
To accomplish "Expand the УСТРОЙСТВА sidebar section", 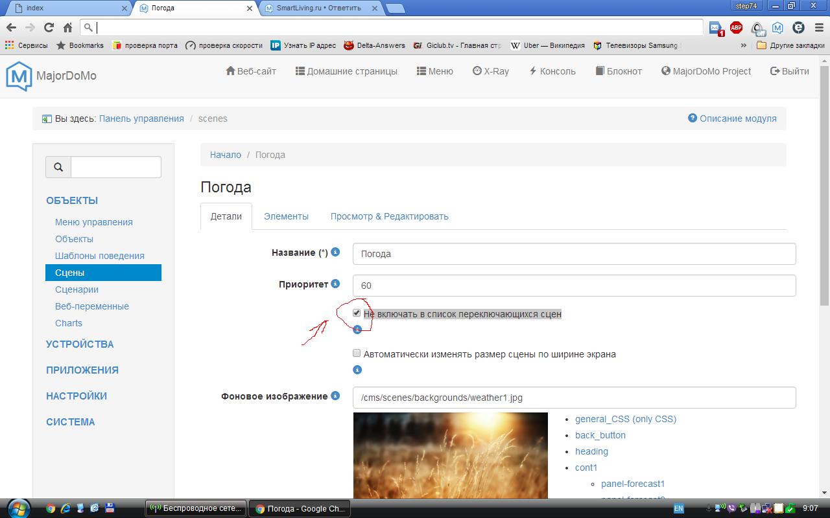I will tap(80, 344).
